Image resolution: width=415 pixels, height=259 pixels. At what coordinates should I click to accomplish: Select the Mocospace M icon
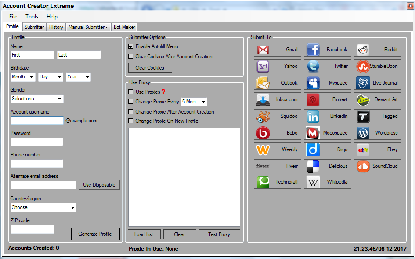coord(313,133)
